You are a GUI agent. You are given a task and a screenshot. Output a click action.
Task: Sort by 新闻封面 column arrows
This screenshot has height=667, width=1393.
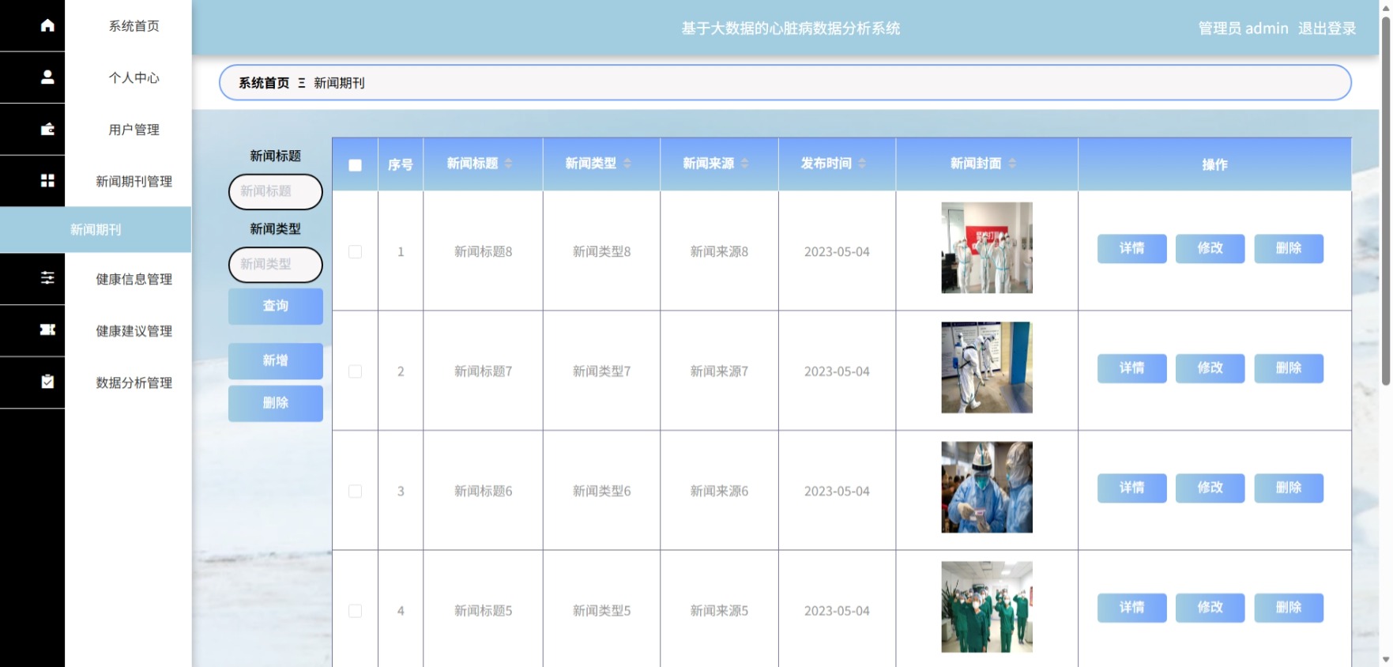1012,163
